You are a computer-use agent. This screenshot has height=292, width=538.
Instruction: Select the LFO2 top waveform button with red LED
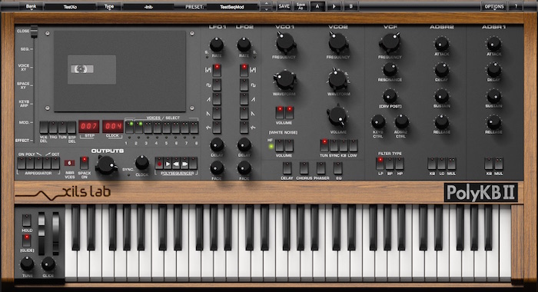pos(244,71)
